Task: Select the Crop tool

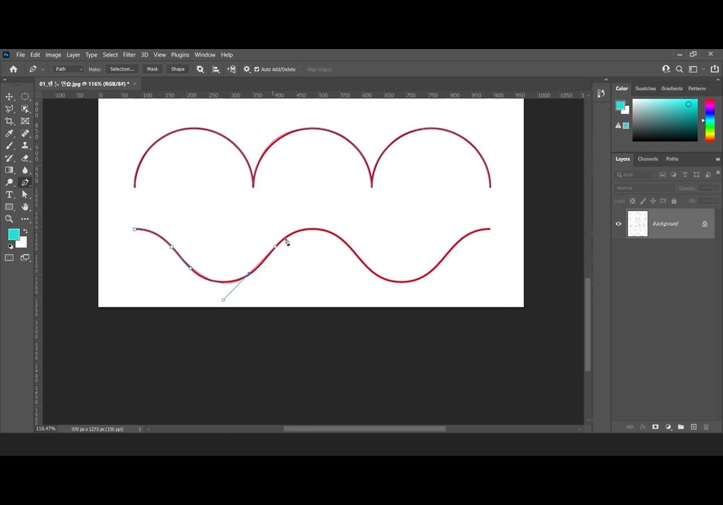Action: pyautogui.click(x=9, y=121)
